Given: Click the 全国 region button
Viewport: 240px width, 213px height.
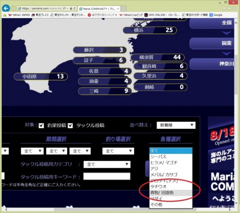Looking at the screenshot, I should click(212, 23).
